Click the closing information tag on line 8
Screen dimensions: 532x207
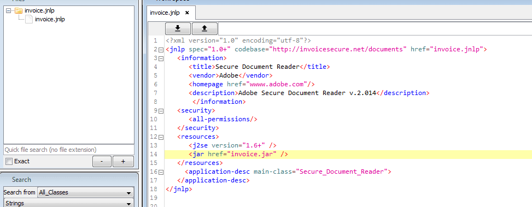[219, 102]
